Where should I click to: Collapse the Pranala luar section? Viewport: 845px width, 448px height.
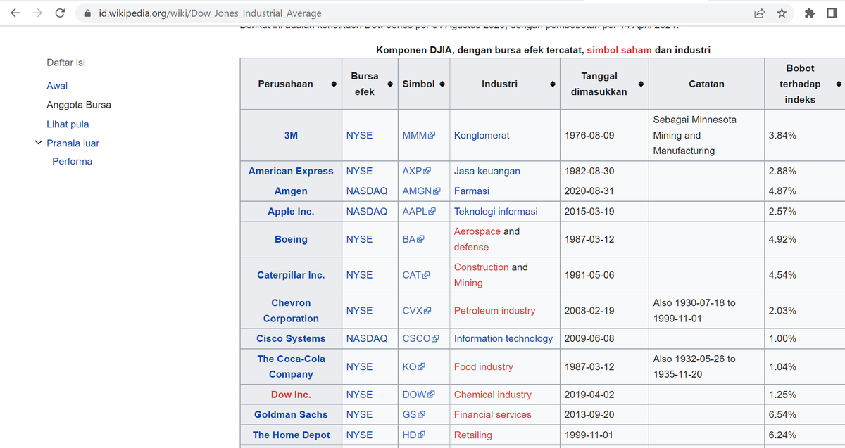pyautogui.click(x=38, y=143)
